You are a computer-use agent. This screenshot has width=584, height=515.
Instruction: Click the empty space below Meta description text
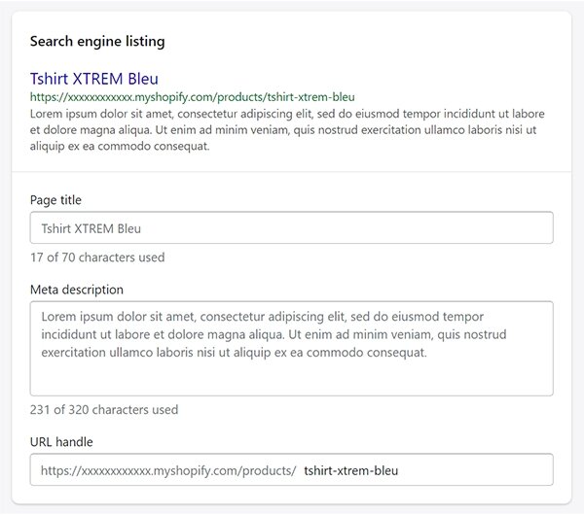291,377
